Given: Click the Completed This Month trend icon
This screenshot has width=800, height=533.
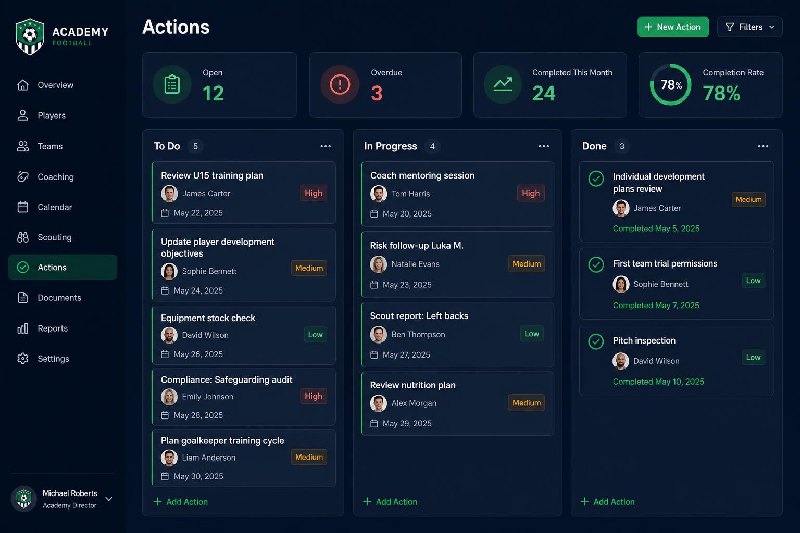Looking at the screenshot, I should click(503, 84).
